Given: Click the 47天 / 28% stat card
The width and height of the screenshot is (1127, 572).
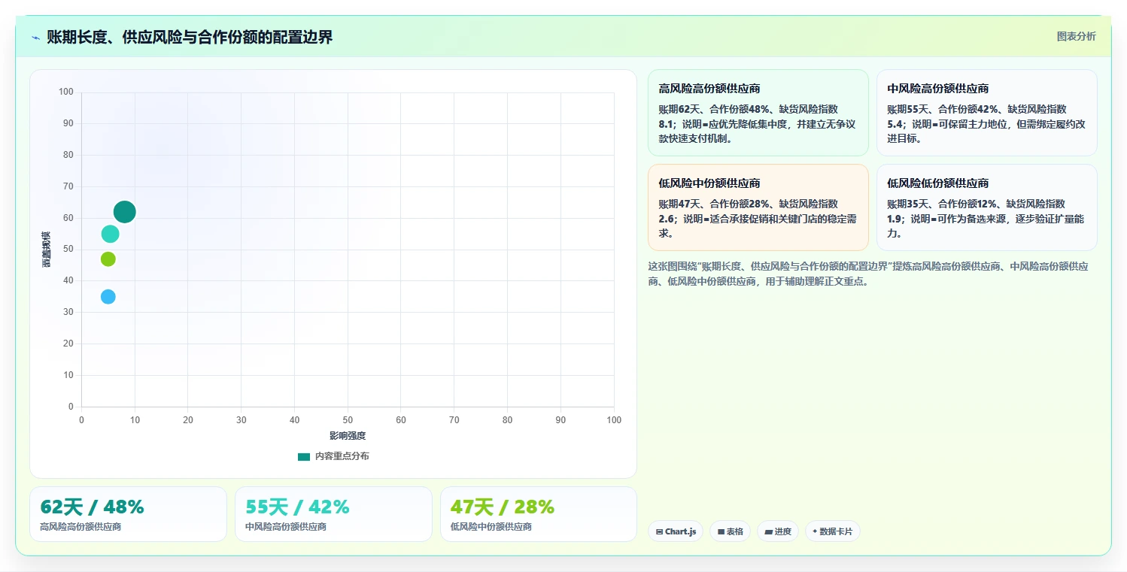Looking at the screenshot, I should 539,514.
